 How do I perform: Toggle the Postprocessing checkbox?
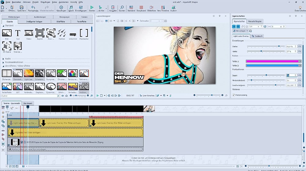coord(234,95)
